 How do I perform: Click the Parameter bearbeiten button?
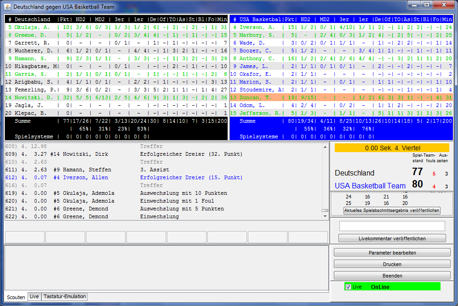392,253
